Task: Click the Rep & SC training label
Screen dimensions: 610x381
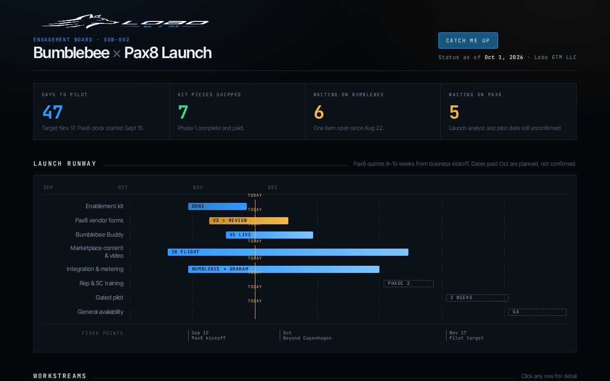Action: tap(102, 283)
